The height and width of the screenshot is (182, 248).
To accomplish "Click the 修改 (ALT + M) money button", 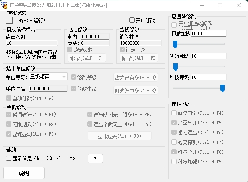I will point(138,58).
